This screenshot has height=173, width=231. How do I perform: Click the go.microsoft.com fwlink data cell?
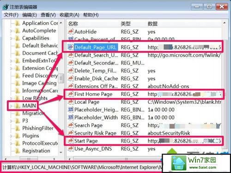point(184,55)
